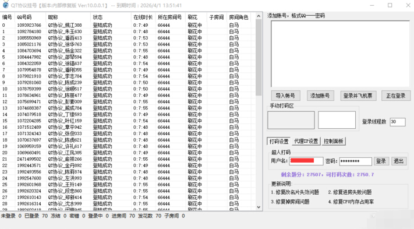414x229 pixels.
Task: Select nickname QT协议_金丹892
Action: (65, 165)
